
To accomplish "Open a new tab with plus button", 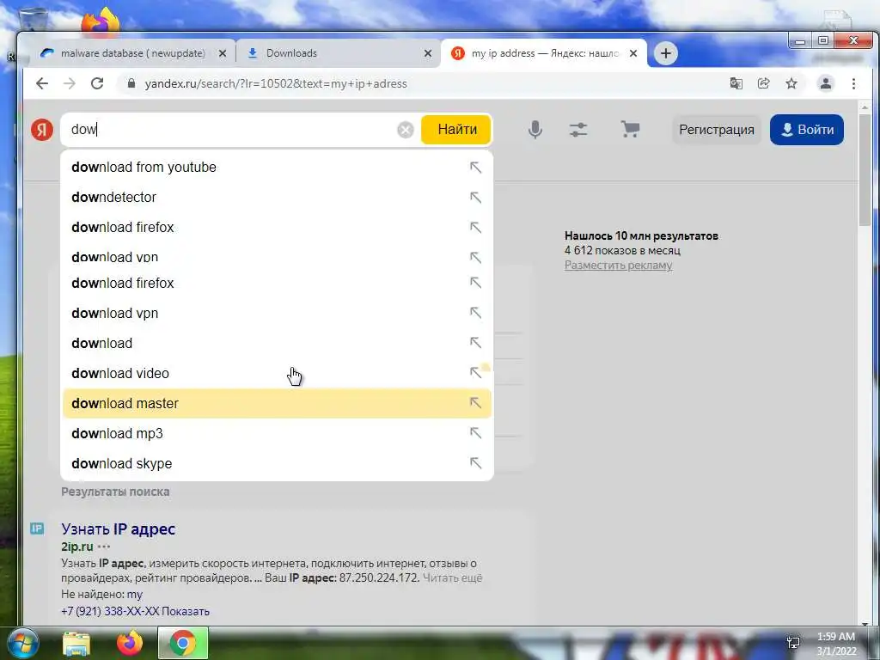I will pyautogui.click(x=666, y=53).
